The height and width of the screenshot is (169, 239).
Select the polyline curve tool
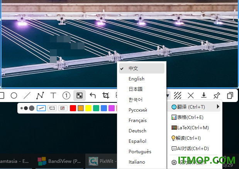[x=40, y=95]
